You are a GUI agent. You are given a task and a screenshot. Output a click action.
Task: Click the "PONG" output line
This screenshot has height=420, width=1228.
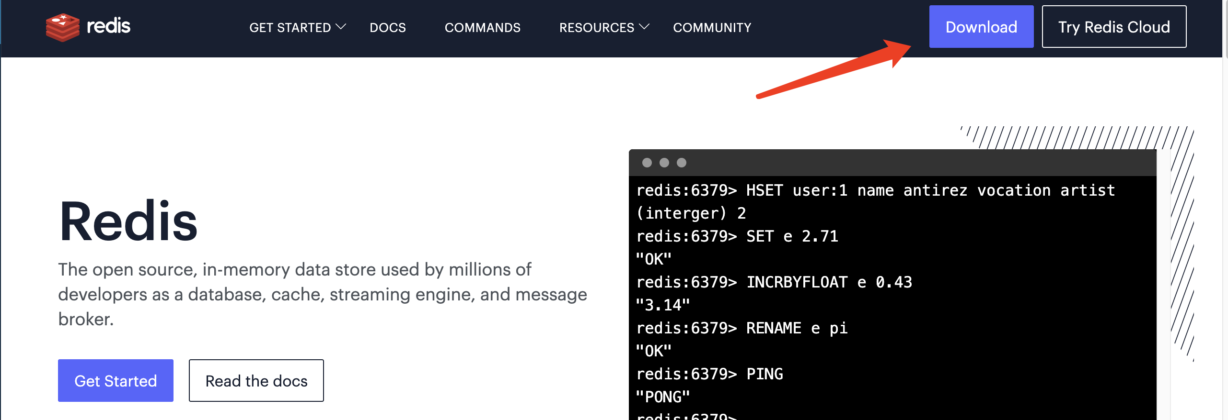663,397
